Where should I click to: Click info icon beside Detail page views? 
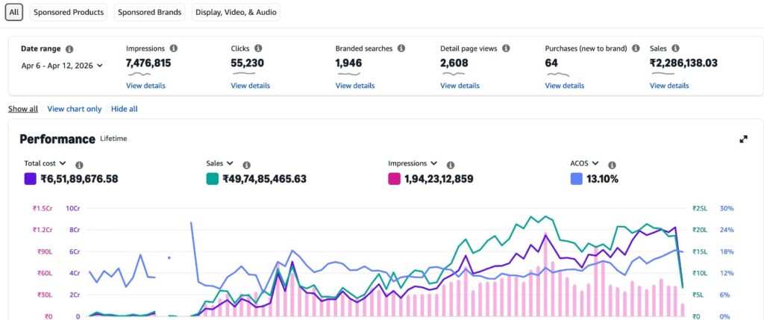[506, 48]
